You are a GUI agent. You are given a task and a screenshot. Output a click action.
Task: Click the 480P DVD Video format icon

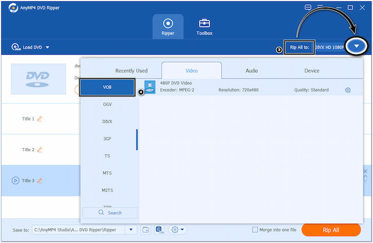[150, 87]
